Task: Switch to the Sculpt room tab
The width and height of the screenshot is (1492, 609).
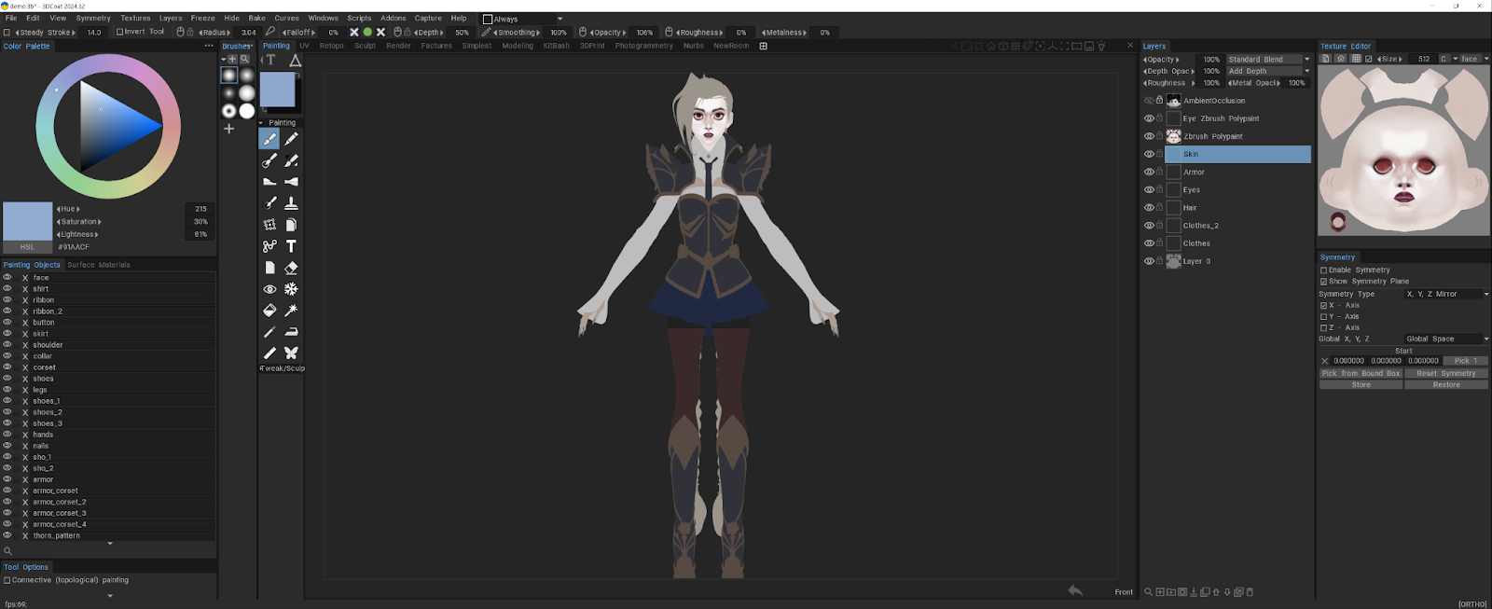Action: [365, 46]
